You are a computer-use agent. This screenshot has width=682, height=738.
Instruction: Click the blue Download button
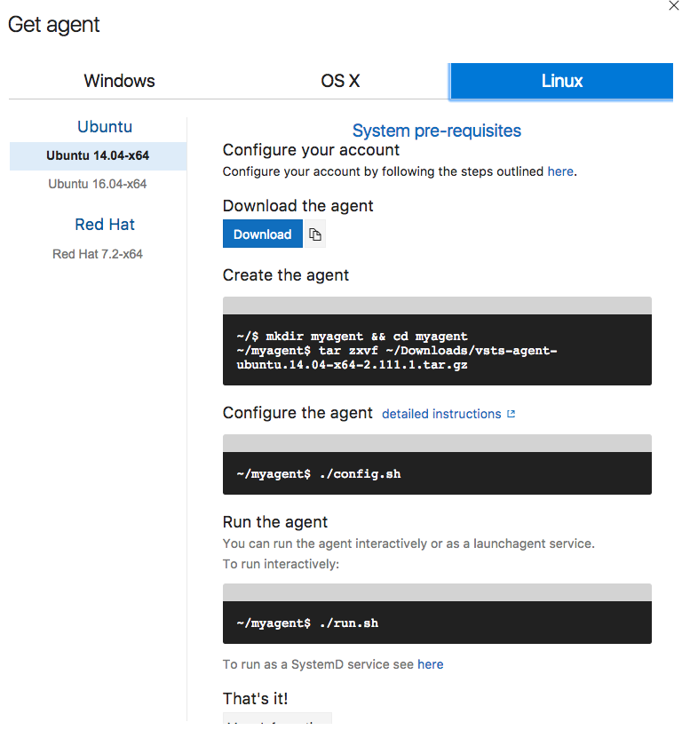click(x=263, y=234)
